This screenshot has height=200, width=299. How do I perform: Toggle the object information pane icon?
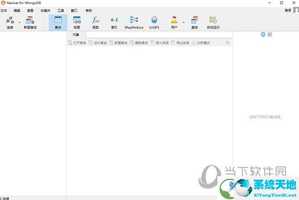pyautogui.click(x=263, y=34)
